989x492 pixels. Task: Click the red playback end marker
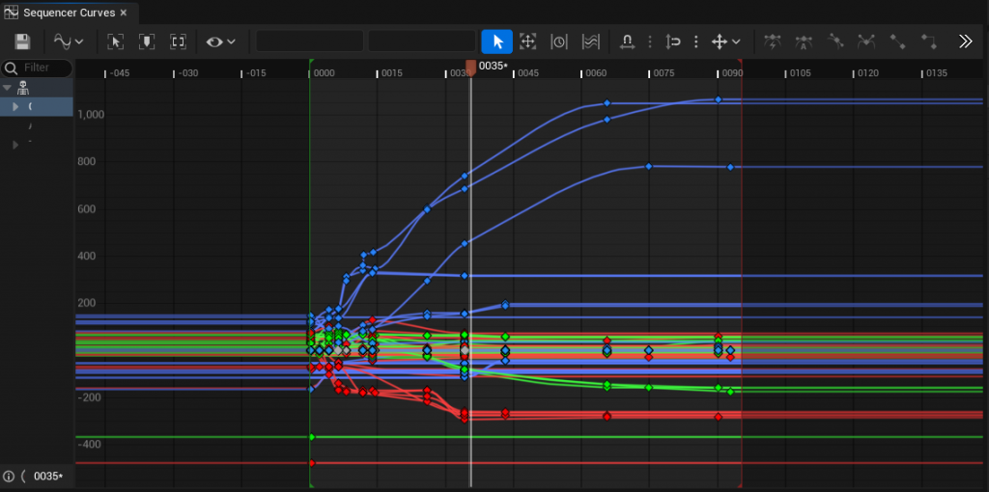pyautogui.click(x=740, y=63)
